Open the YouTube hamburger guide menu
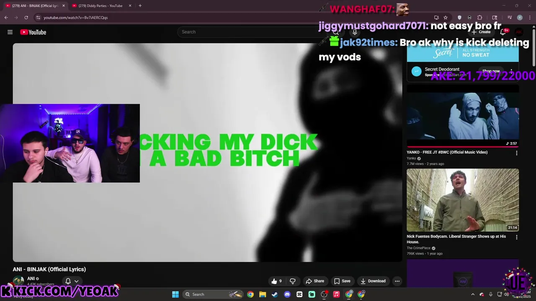This screenshot has height=301, width=536. pos(10,32)
